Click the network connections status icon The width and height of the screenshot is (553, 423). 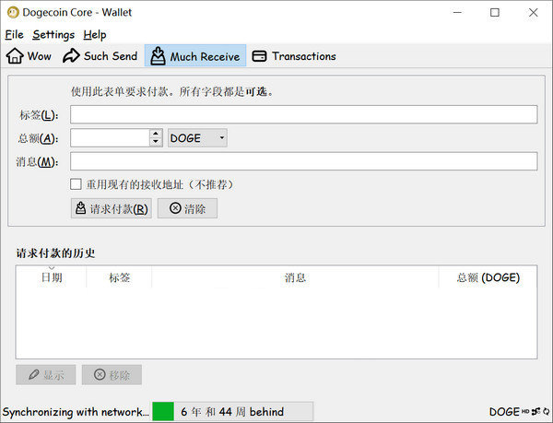(x=536, y=411)
